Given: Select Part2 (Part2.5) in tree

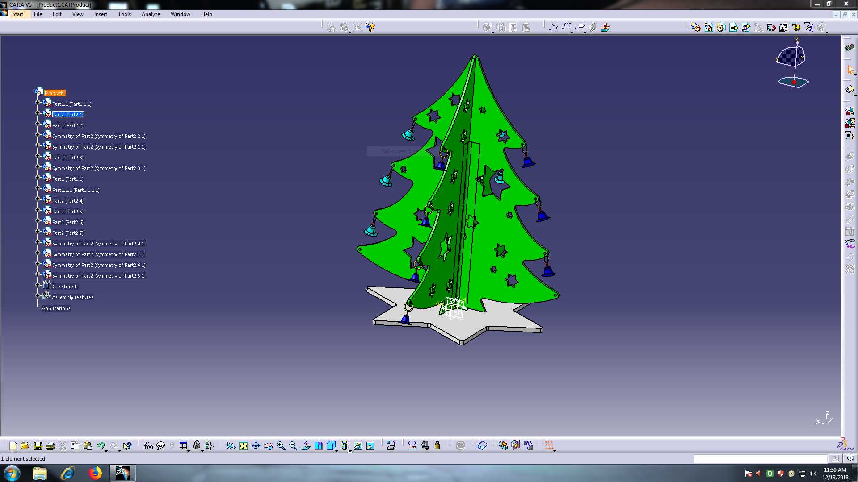Looking at the screenshot, I should coord(68,212).
